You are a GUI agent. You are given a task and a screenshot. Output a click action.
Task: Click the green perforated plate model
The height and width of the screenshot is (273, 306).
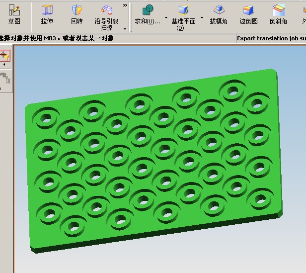154,161
